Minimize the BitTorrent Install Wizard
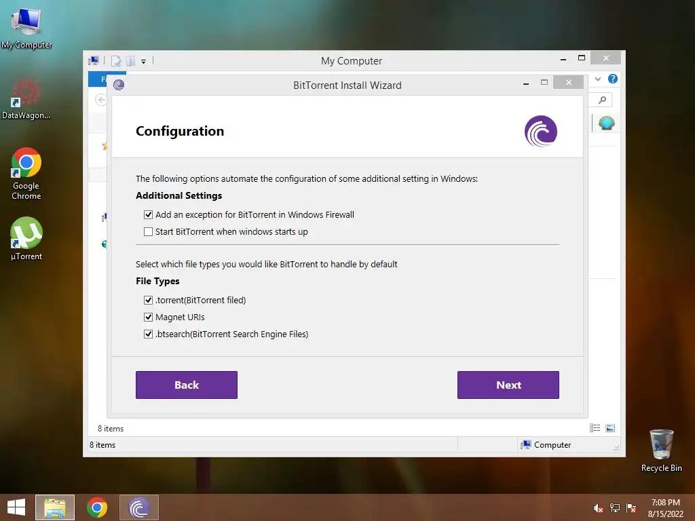This screenshot has height=521, width=695. point(526,83)
